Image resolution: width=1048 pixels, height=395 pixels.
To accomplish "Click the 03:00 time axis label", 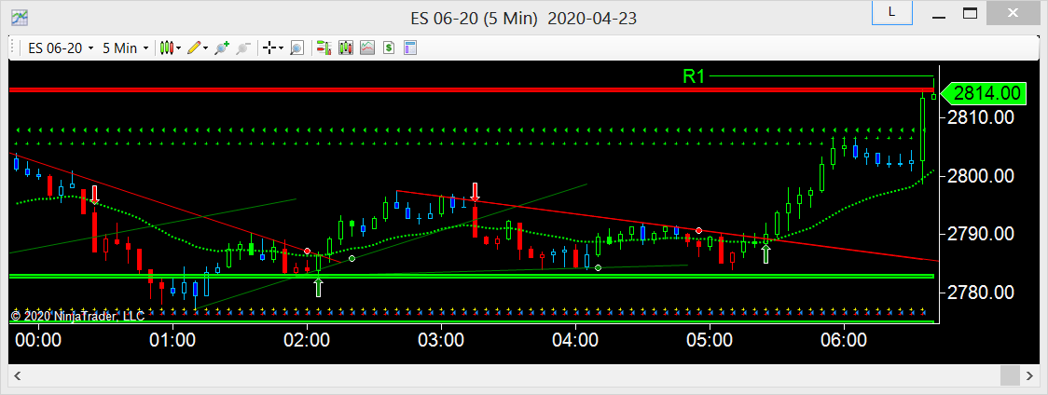I will pyautogui.click(x=441, y=339).
